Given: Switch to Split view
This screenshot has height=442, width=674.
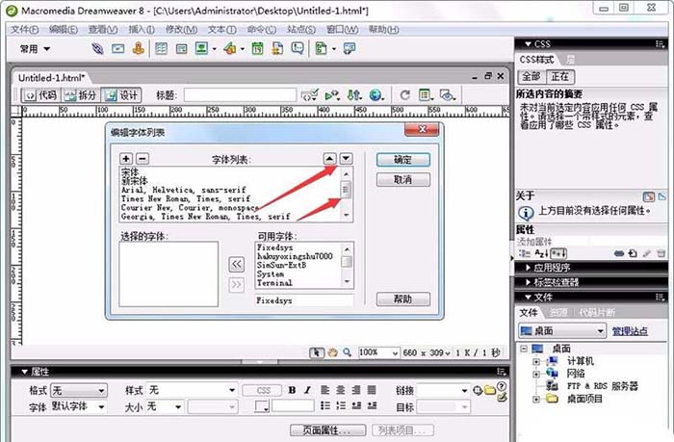Looking at the screenshot, I should (x=80, y=95).
